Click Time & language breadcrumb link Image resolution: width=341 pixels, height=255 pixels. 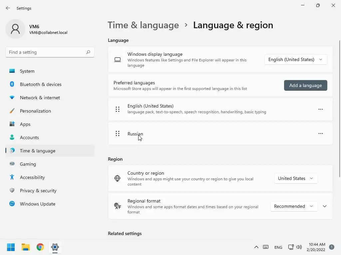[x=143, y=25]
